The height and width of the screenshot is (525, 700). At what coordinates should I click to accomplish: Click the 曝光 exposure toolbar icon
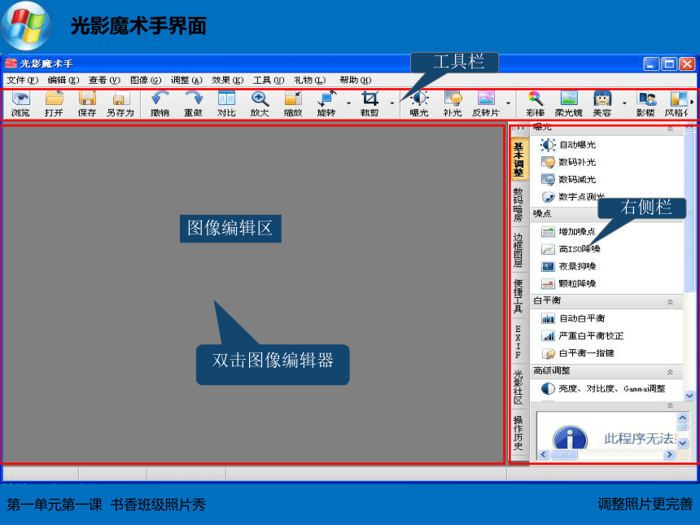coord(419,103)
